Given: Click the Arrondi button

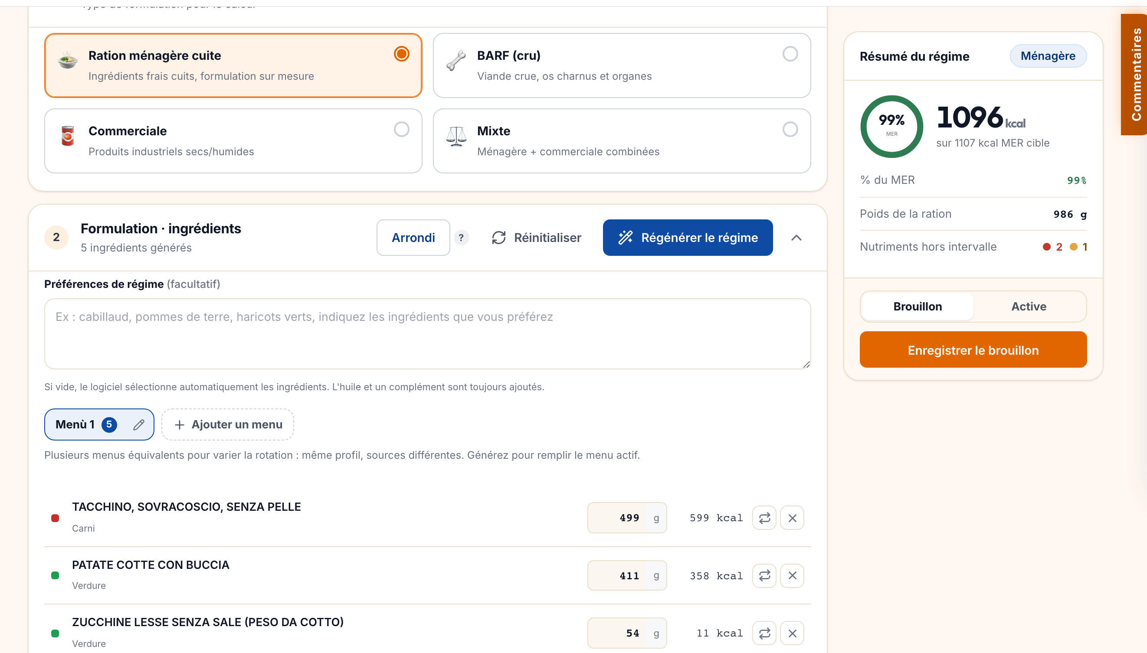Looking at the screenshot, I should click(413, 238).
